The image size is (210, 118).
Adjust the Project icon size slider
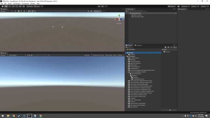click(170, 110)
